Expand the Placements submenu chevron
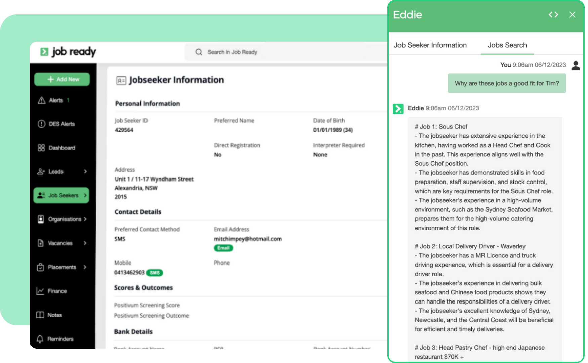The image size is (588, 363). [x=85, y=267]
